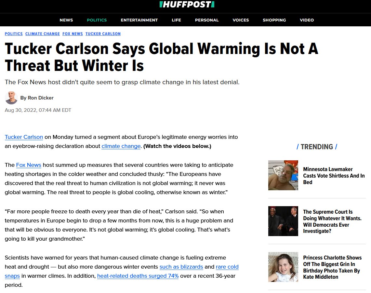Open 'heat-related deaths surged 74%' link
Viewport: 371px width, 293px height.
coord(138,276)
